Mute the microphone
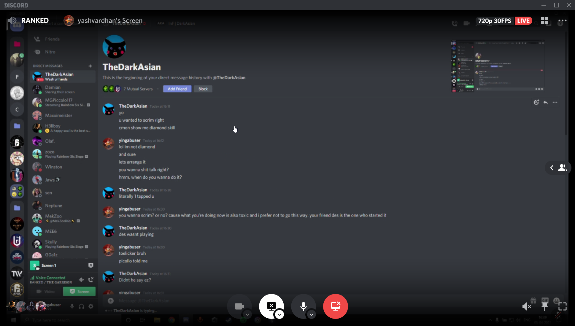 (x=303, y=306)
